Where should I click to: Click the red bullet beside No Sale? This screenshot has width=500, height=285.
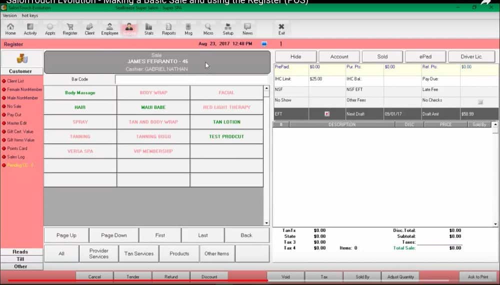click(x=4, y=106)
